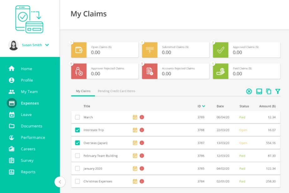Click the circled X cancel icon in toolbar
Viewport: 289px width, 193px height.
coord(249,91)
